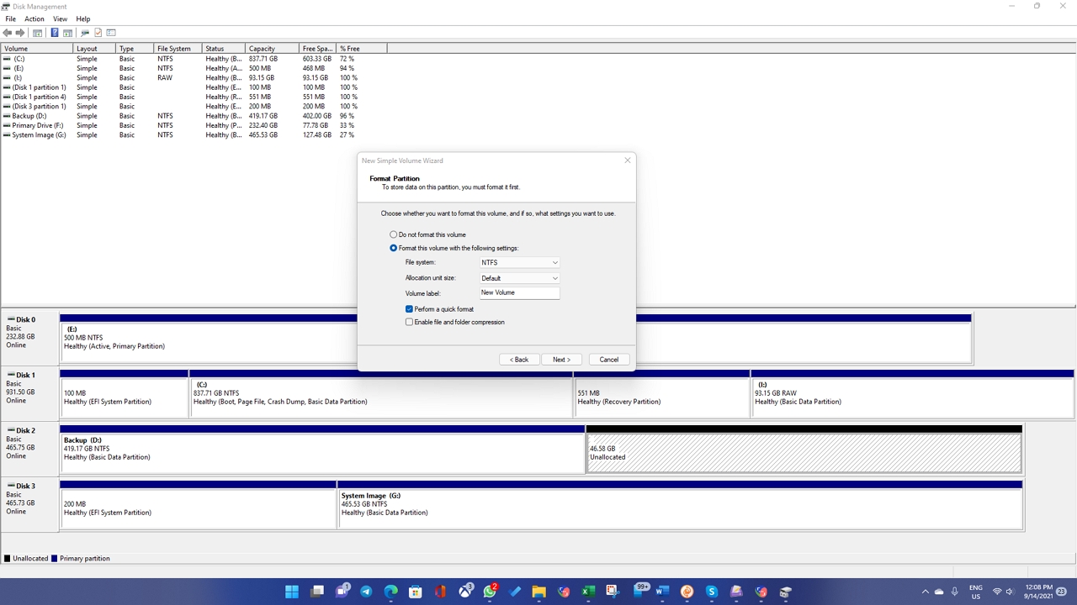Screen dimensions: 1077x605
Task: Cancel the New Simple Volume Wizard
Action: tap(608, 359)
